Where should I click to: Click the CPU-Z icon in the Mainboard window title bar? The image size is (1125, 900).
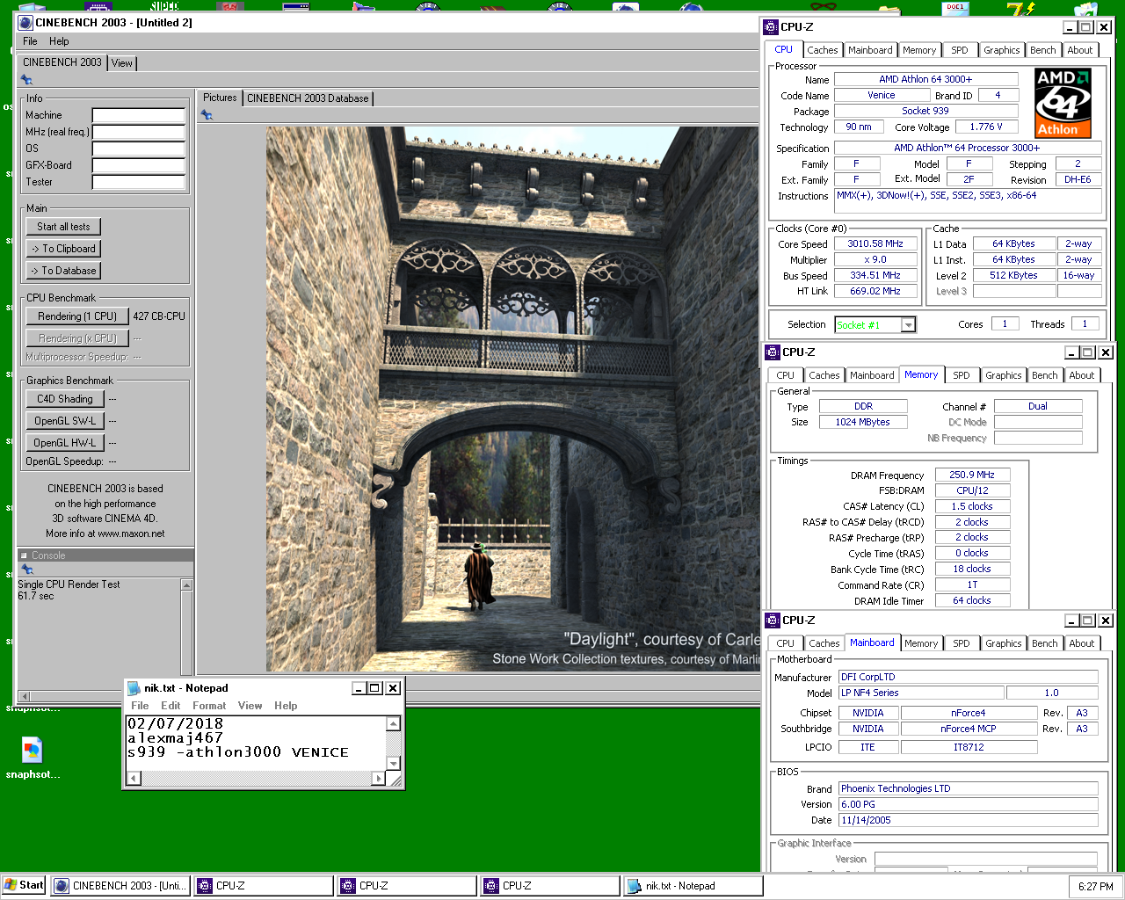pos(773,621)
